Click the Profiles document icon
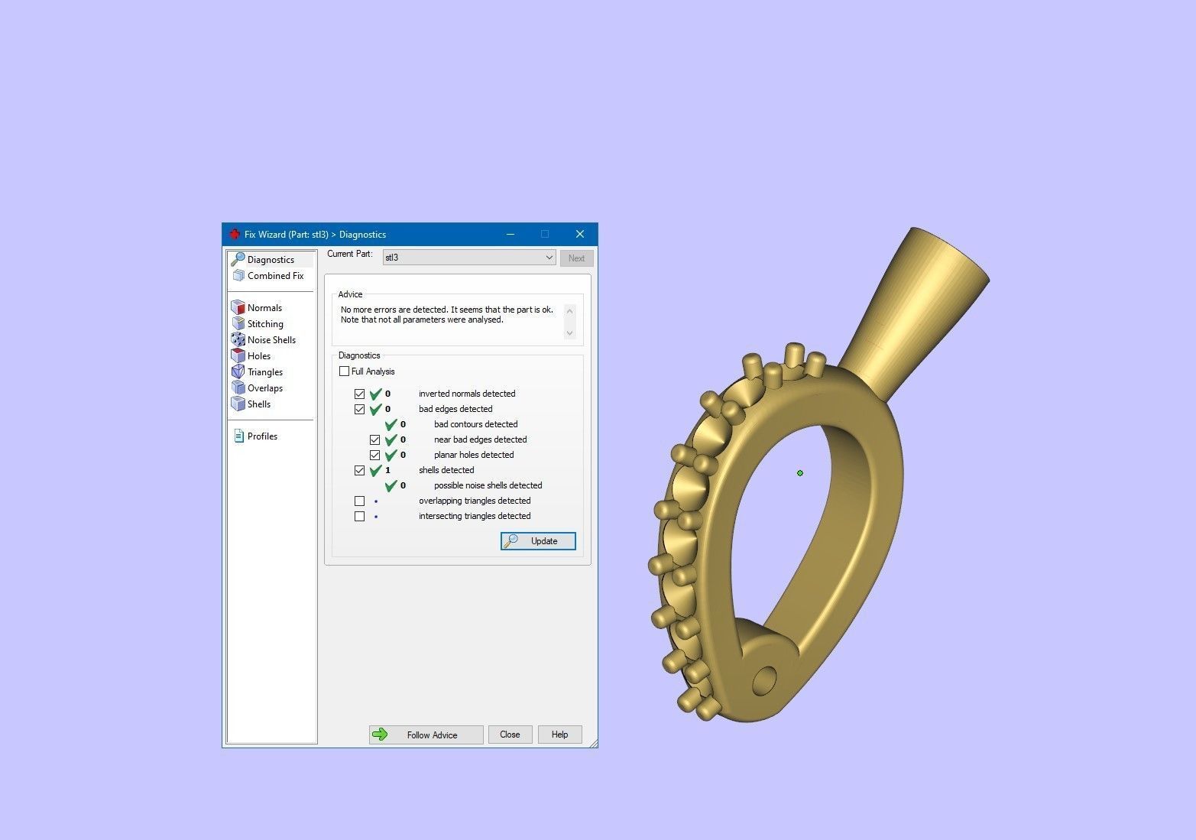The image size is (1196, 840). point(238,436)
